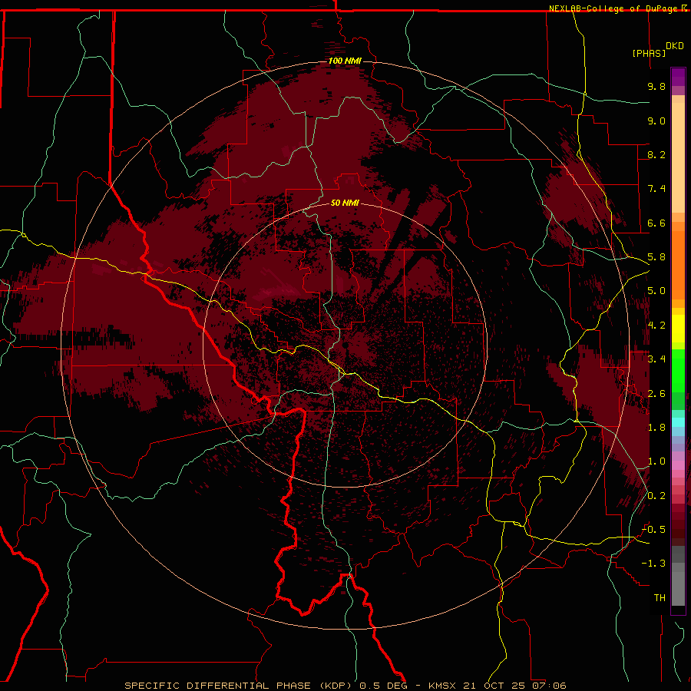Click the 3.4 scale value

click(x=656, y=359)
